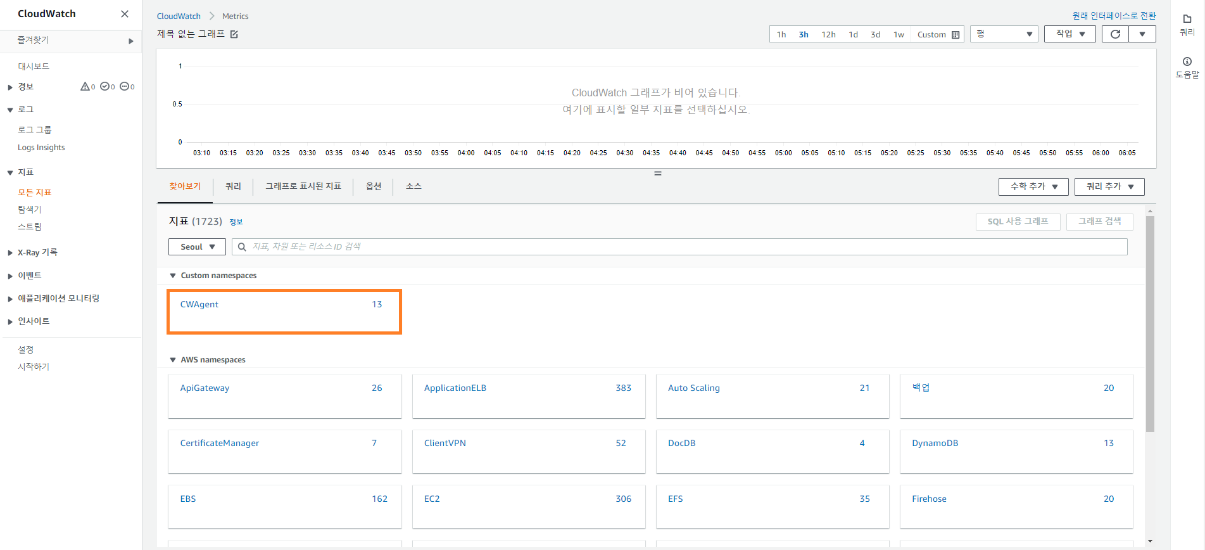The width and height of the screenshot is (1205, 550).
Task: Open 대시보드 in the sidebar
Action: tap(34, 67)
